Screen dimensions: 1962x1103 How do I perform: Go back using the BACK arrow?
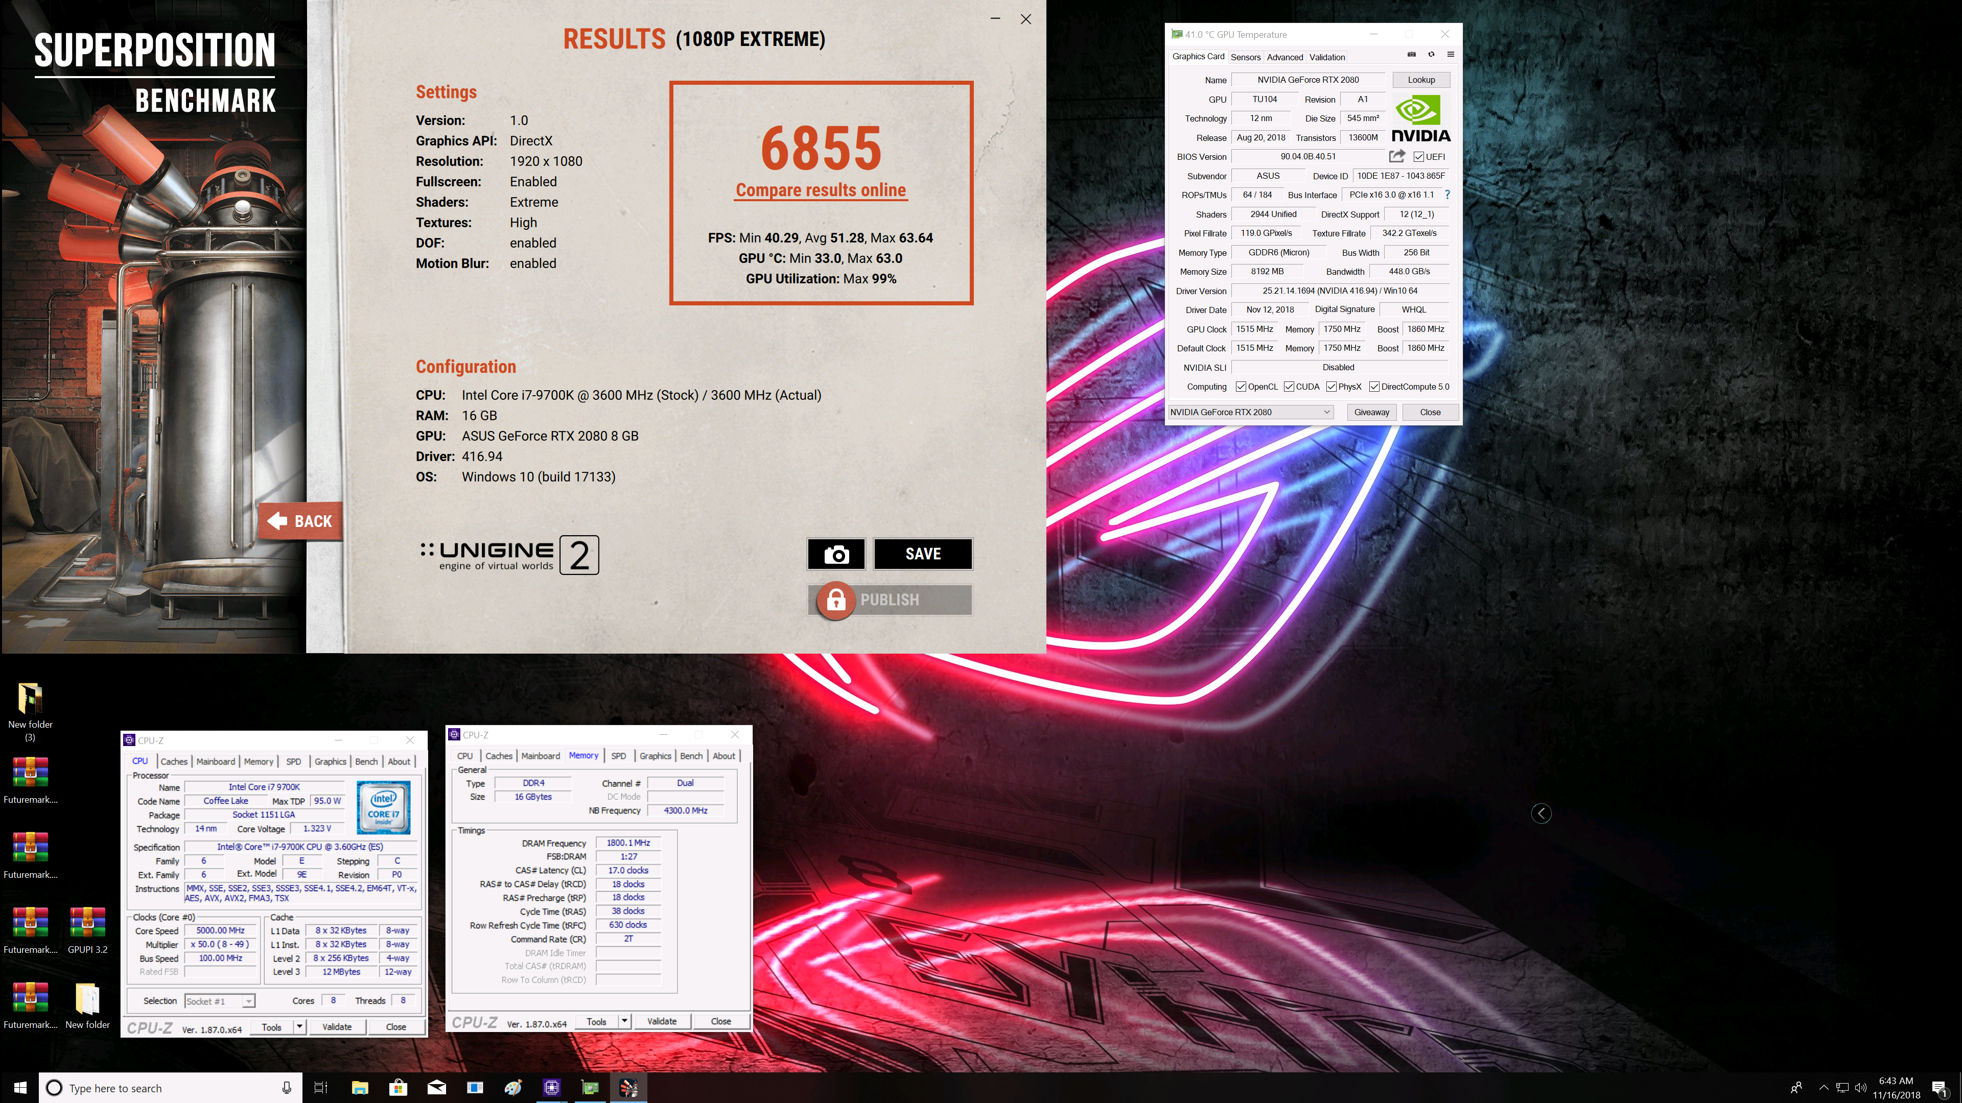(x=300, y=521)
